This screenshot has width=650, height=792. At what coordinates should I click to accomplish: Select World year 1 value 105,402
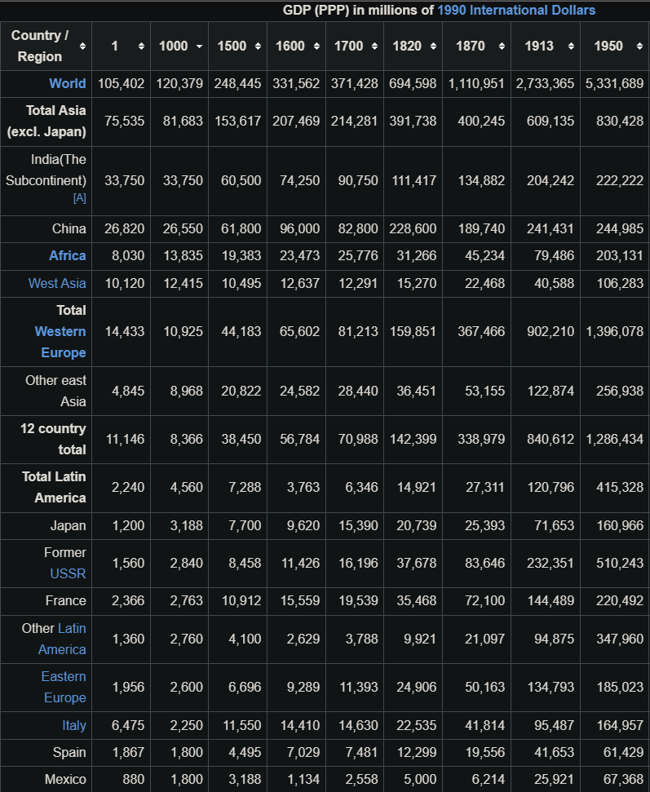(x=122, y=83)
